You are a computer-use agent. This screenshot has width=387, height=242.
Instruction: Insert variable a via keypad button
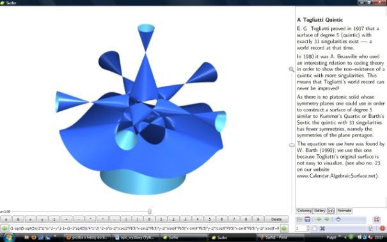[x=6, y=219]
